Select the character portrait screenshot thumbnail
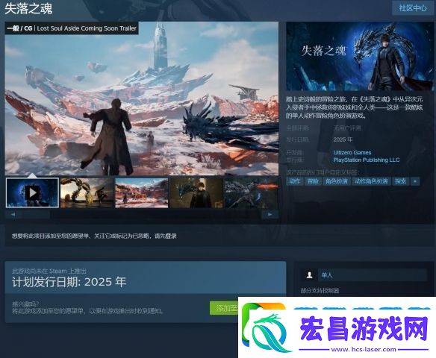Viewport: 436px width, 358px height. [x=196, y=192]
